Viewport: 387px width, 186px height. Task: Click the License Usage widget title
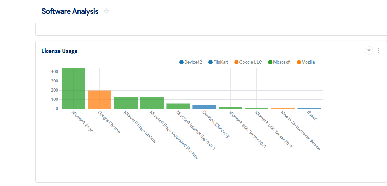(59, 51)
